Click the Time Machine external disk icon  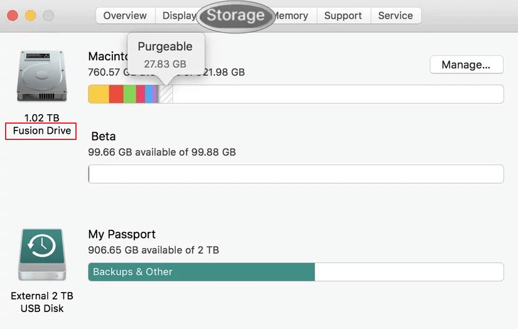(42, 254)
